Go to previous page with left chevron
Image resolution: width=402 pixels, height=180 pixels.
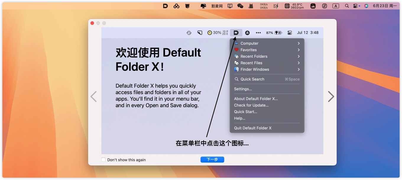pos(93,97)
